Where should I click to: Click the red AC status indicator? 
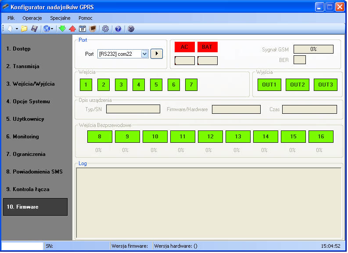pyautogui.click(x=185, y=47)
